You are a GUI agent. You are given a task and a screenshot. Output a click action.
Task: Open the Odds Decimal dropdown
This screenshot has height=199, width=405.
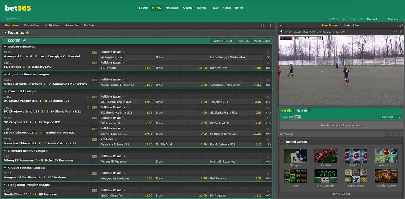[x=372, y=19]
